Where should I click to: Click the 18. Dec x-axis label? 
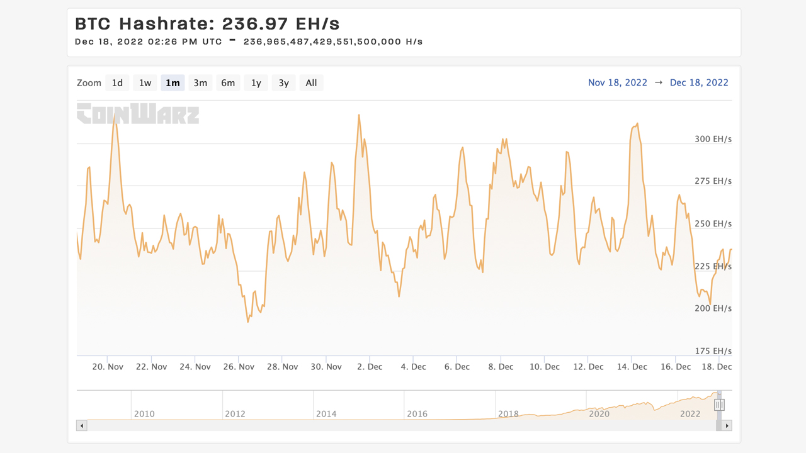point(716,367)
